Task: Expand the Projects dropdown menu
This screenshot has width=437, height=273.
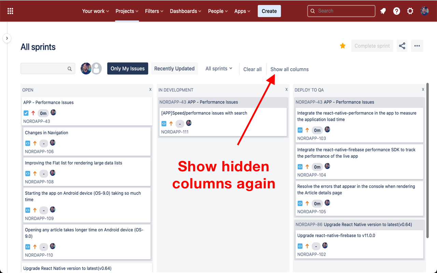Action: [x=127, y=11]
